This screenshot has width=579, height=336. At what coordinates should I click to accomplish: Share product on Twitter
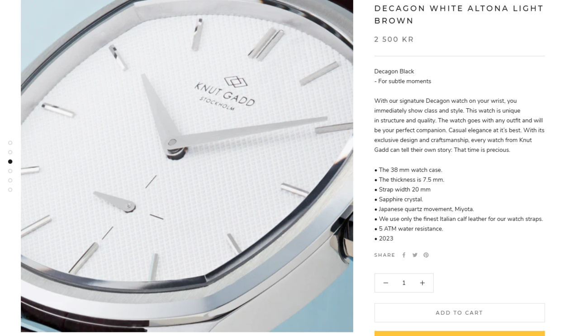click(x=415, y=255)
